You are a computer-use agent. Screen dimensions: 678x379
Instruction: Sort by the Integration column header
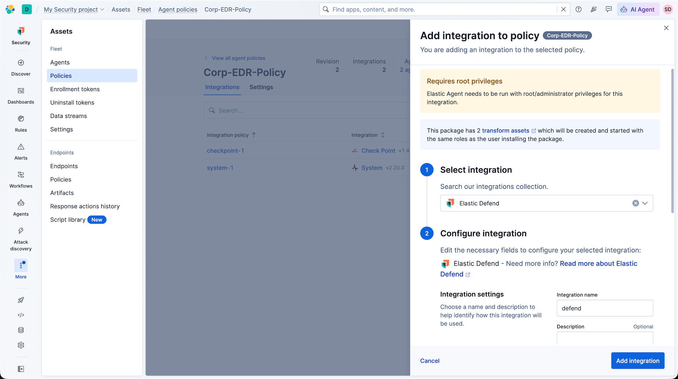[x=368, y=135]
